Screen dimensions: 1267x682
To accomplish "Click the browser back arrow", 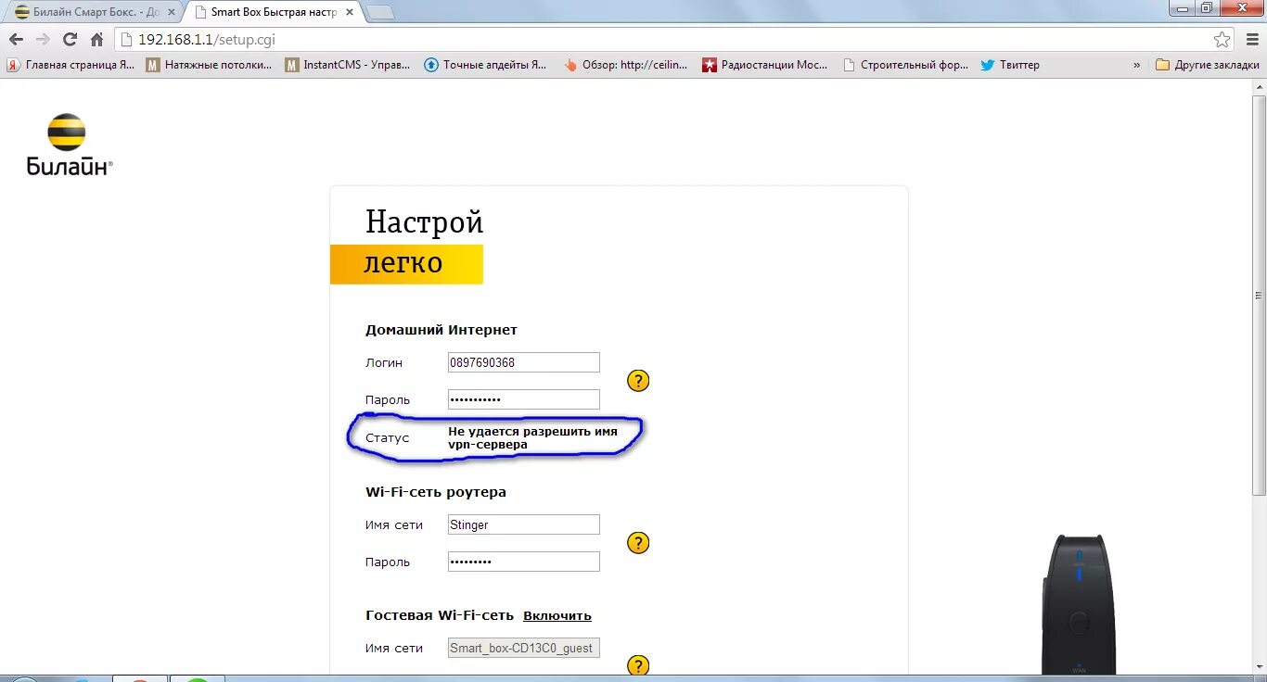I will pyautogui.click(x=16, y=40).
